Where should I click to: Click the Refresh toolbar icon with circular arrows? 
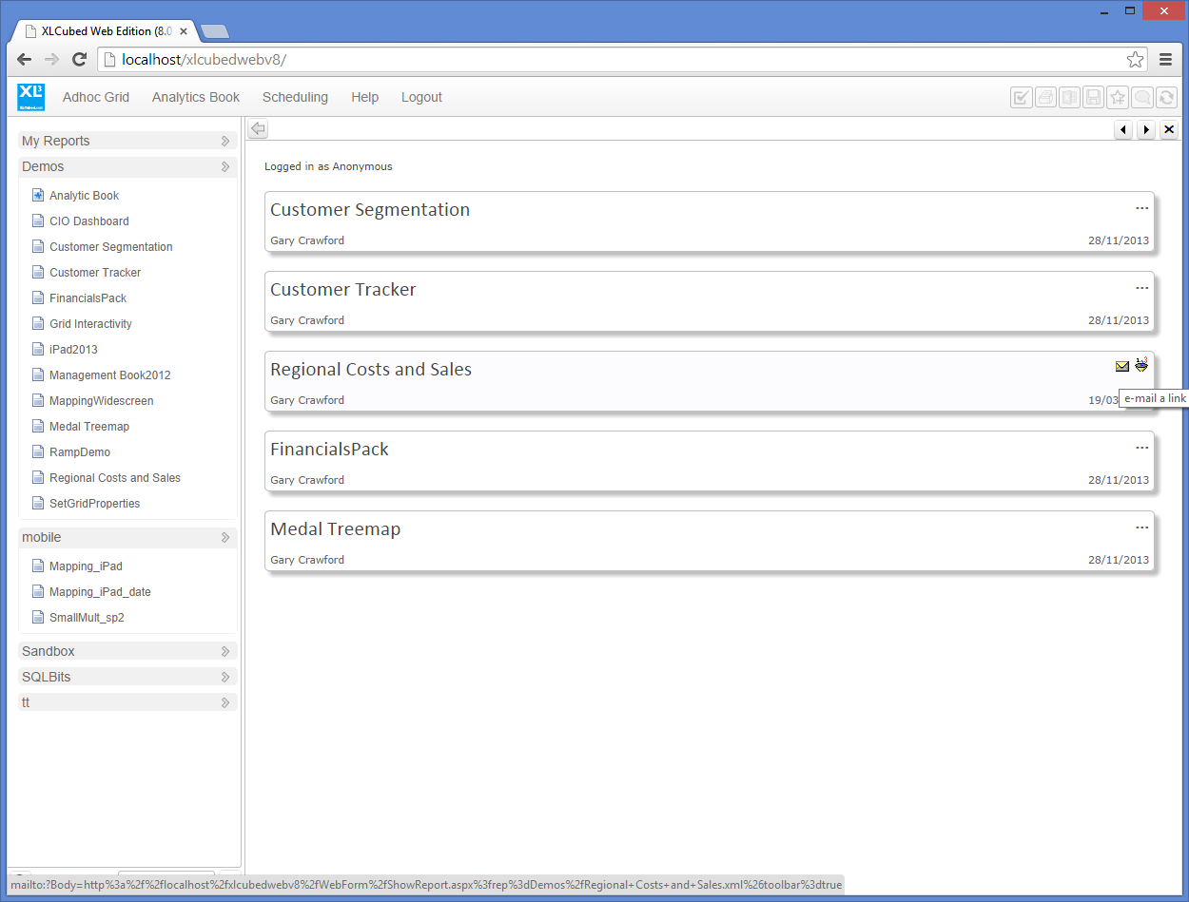click(x=1166, y=97)
